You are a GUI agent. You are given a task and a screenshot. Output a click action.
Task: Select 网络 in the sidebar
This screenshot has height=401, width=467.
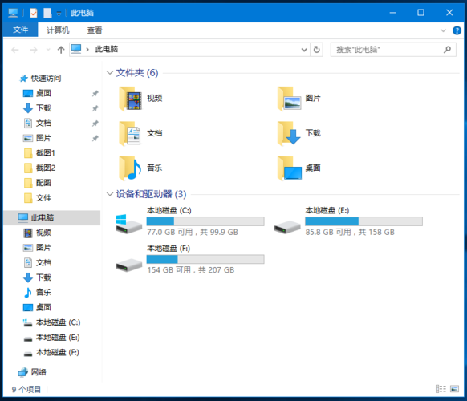(32, 372)
